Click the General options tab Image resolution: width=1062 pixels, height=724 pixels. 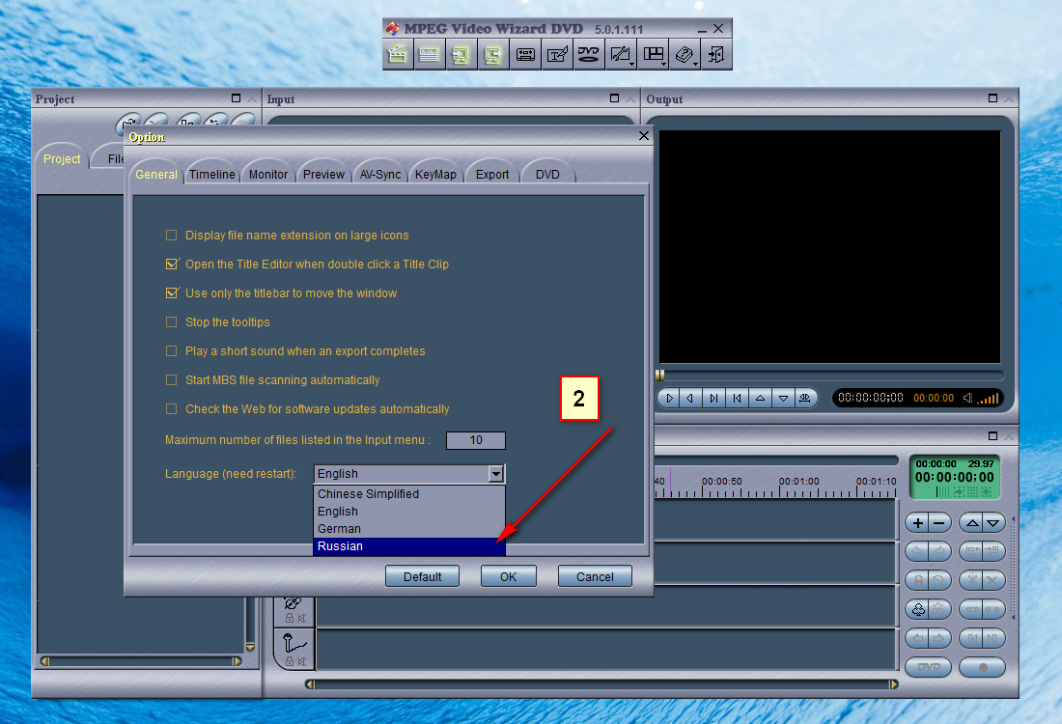click(x=156, y=174)
